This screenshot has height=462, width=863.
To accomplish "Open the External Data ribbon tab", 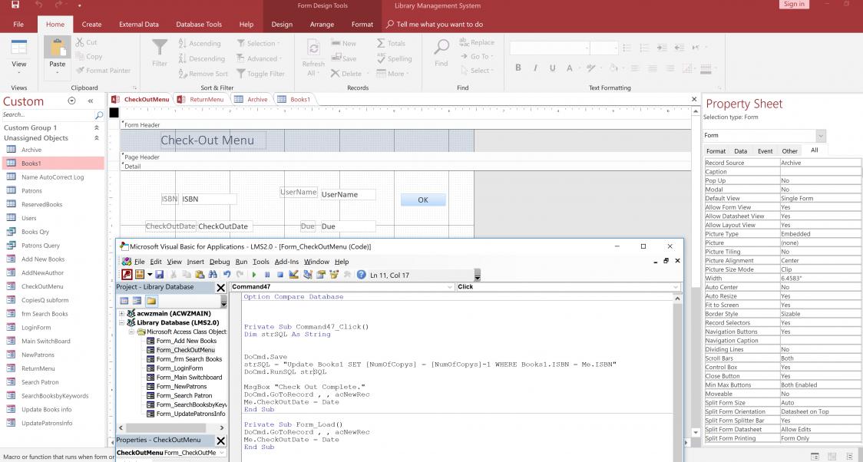I will pos(139,25).
